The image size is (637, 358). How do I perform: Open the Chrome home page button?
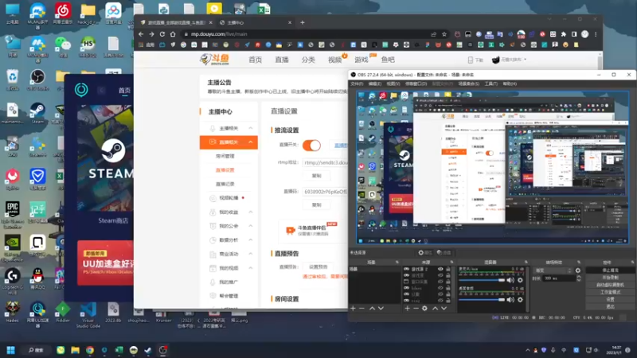point(173,34)
